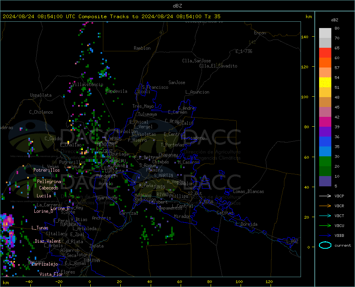
Task: Click the orange VBCR arrow in legend
Action: point(325,206)
